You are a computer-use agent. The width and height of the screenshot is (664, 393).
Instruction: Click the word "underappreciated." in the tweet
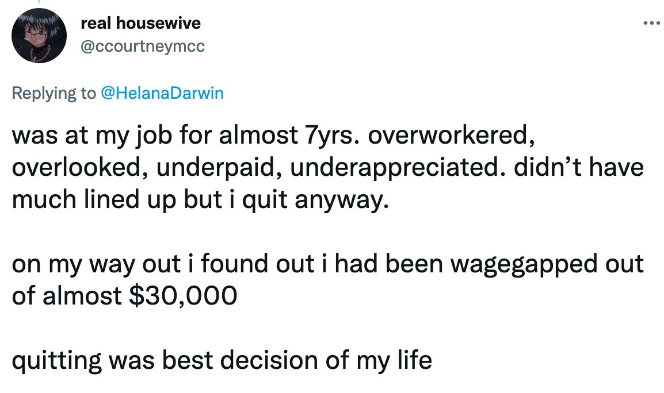tap(408, 168)
